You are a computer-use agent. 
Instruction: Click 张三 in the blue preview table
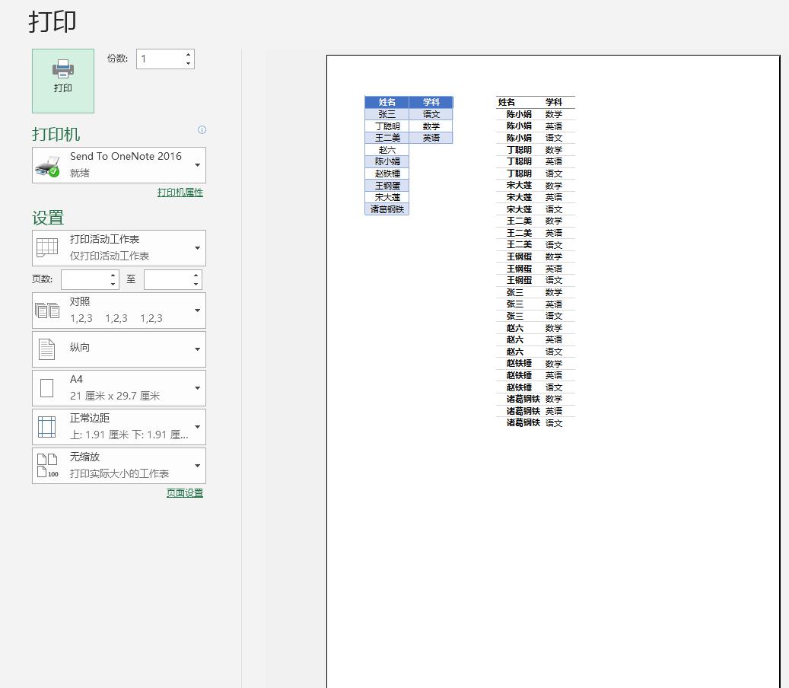pyautogui.click(x=387, y=114)
